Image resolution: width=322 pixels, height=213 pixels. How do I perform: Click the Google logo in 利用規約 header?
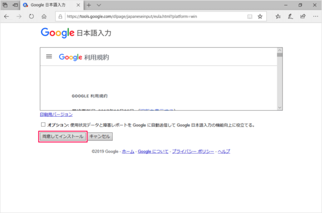(70, 57)
